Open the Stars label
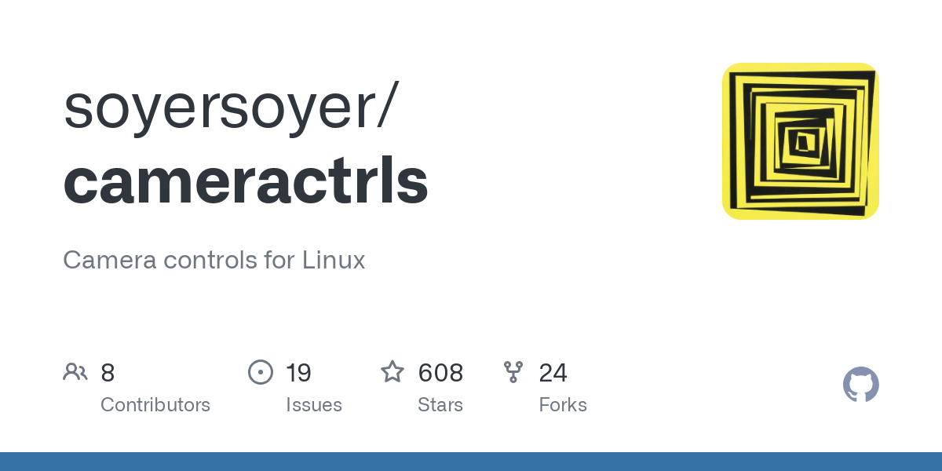942x471 pixels. tap(440, 405)
